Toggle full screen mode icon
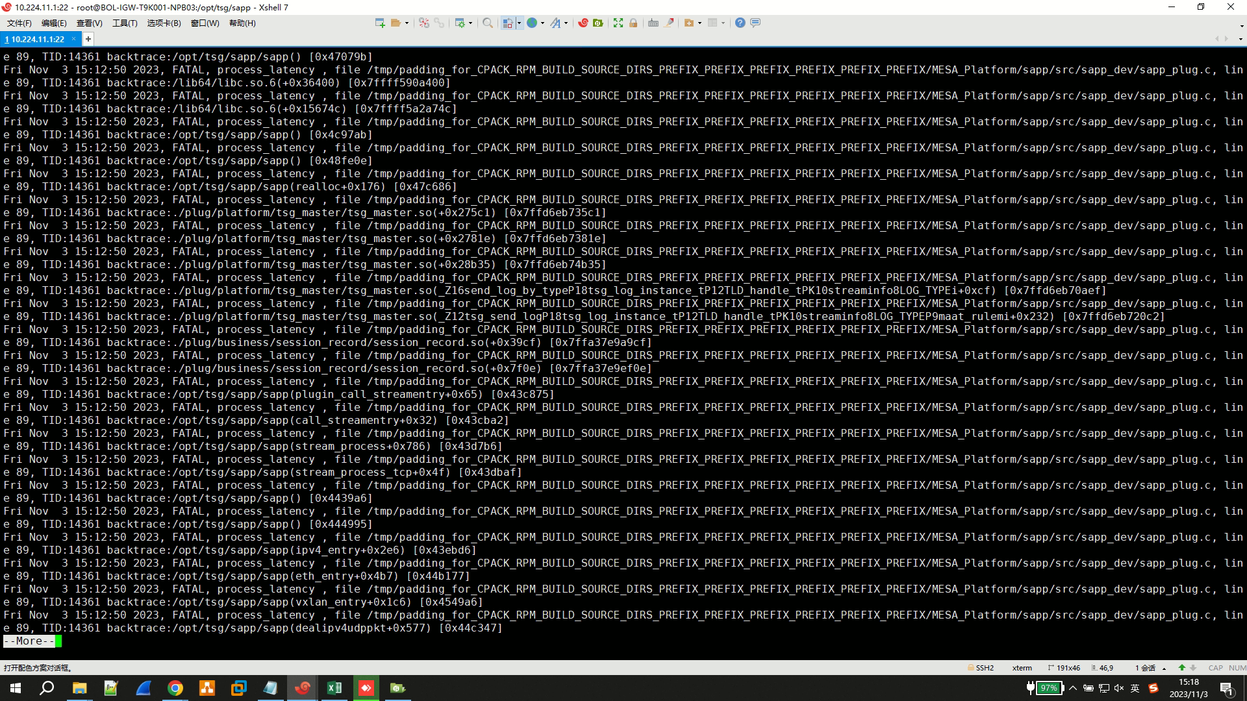Screen dimensions: 1247x701 point(618,23)
